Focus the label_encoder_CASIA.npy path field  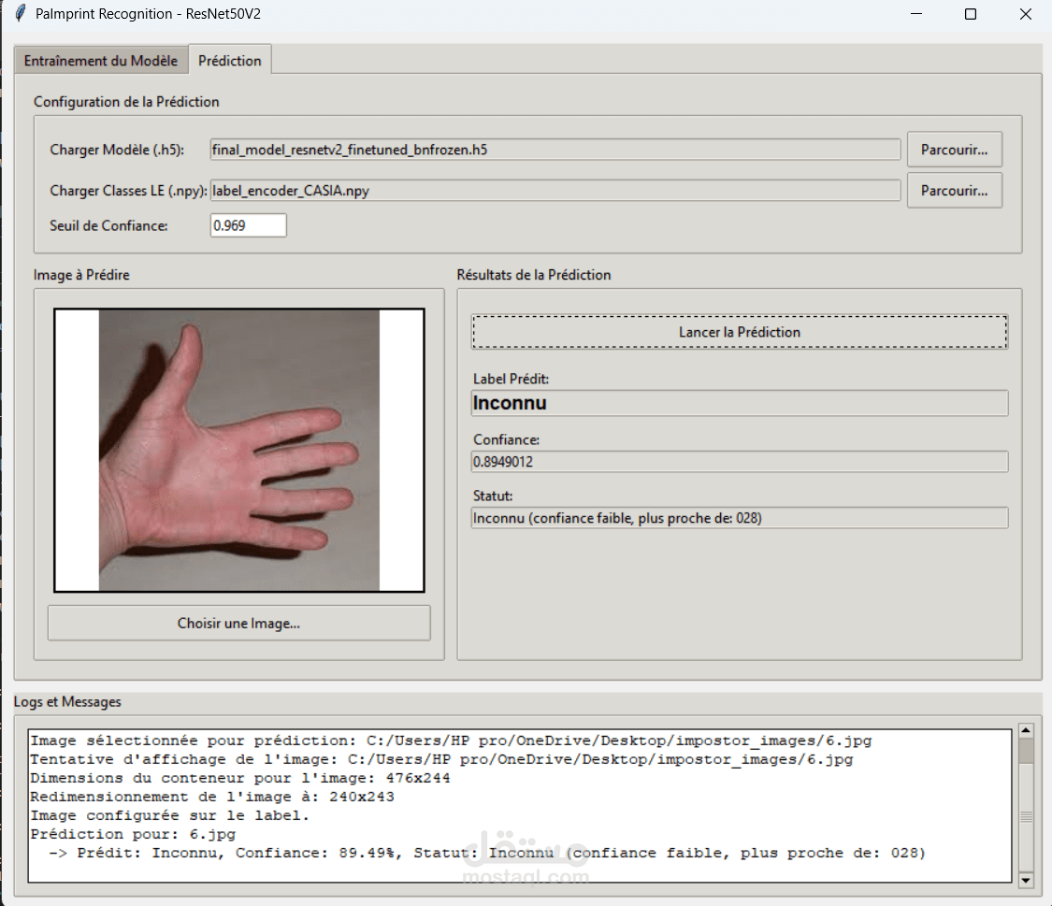(x=555, y=191)
